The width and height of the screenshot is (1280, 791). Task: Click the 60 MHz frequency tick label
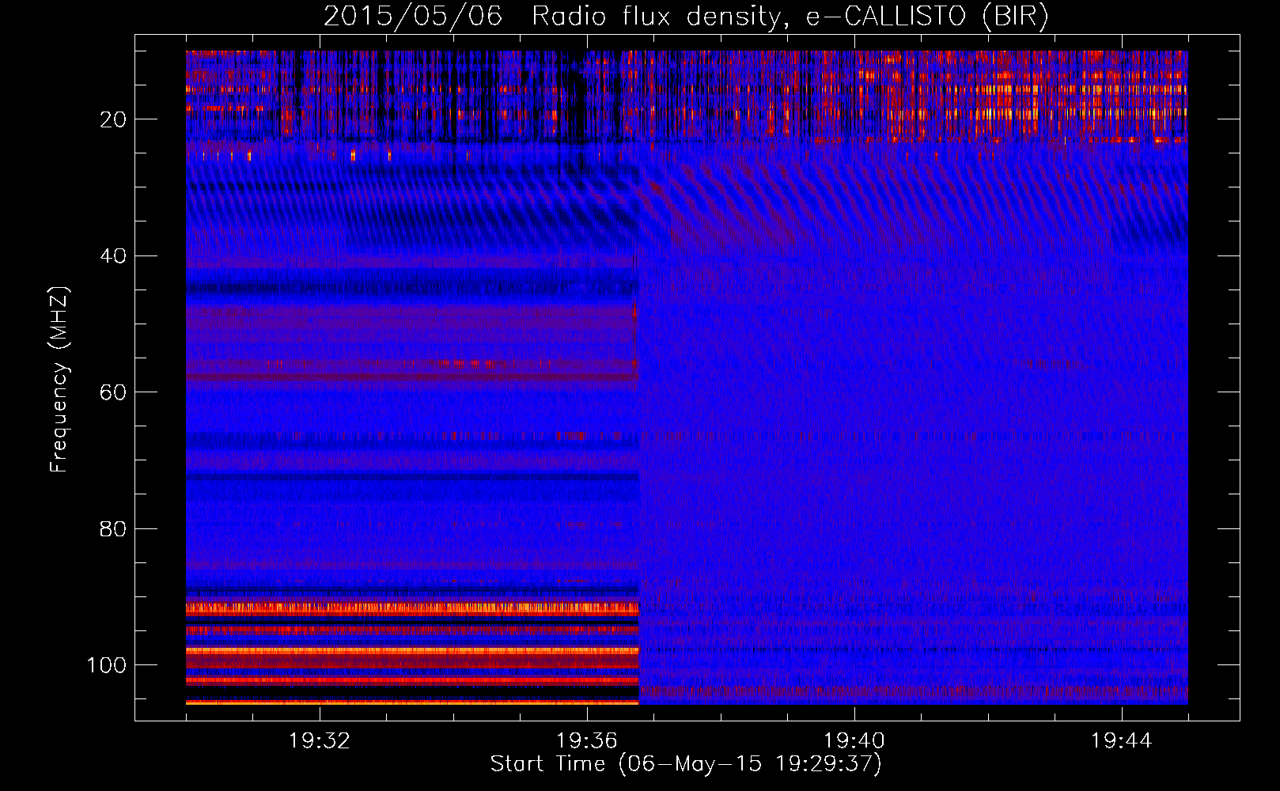coord(113,392)
